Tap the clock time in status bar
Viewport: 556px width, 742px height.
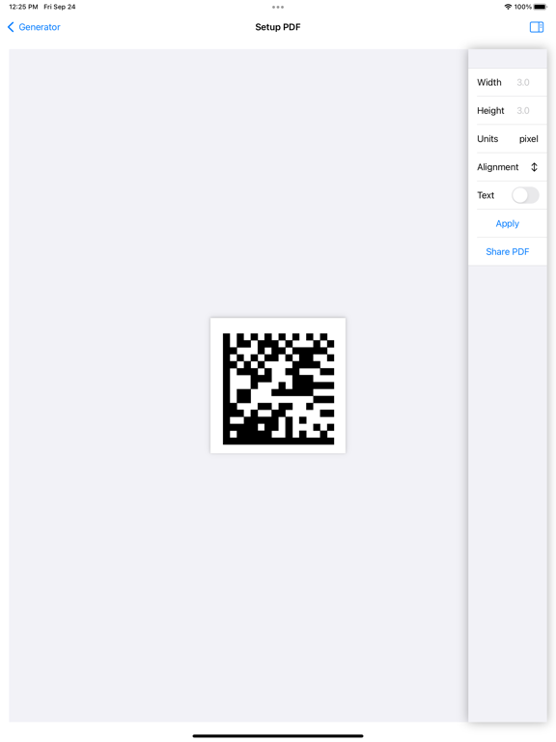[x=23, y=7]
